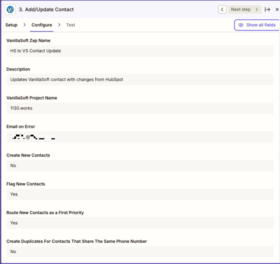The height and width of the screenshot is (264, 280).
Task: Click VanillaSoft Project Name field
Action: 140,108
